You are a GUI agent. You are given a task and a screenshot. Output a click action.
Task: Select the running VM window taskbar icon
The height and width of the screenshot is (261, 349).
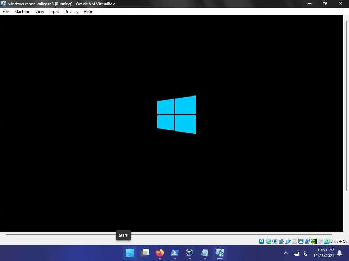click(x=220, y=253)
